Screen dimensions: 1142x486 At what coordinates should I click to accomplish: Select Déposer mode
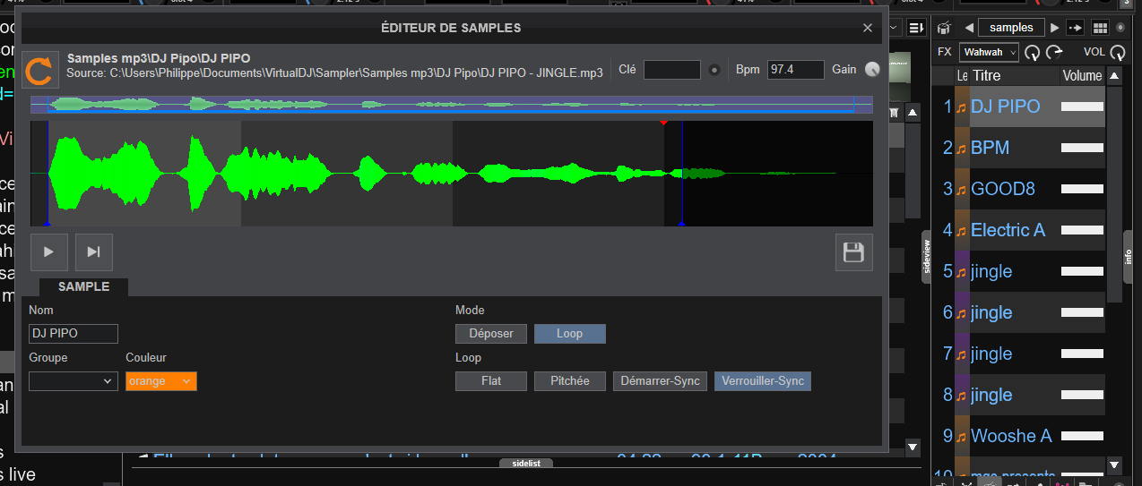(491, 334)
